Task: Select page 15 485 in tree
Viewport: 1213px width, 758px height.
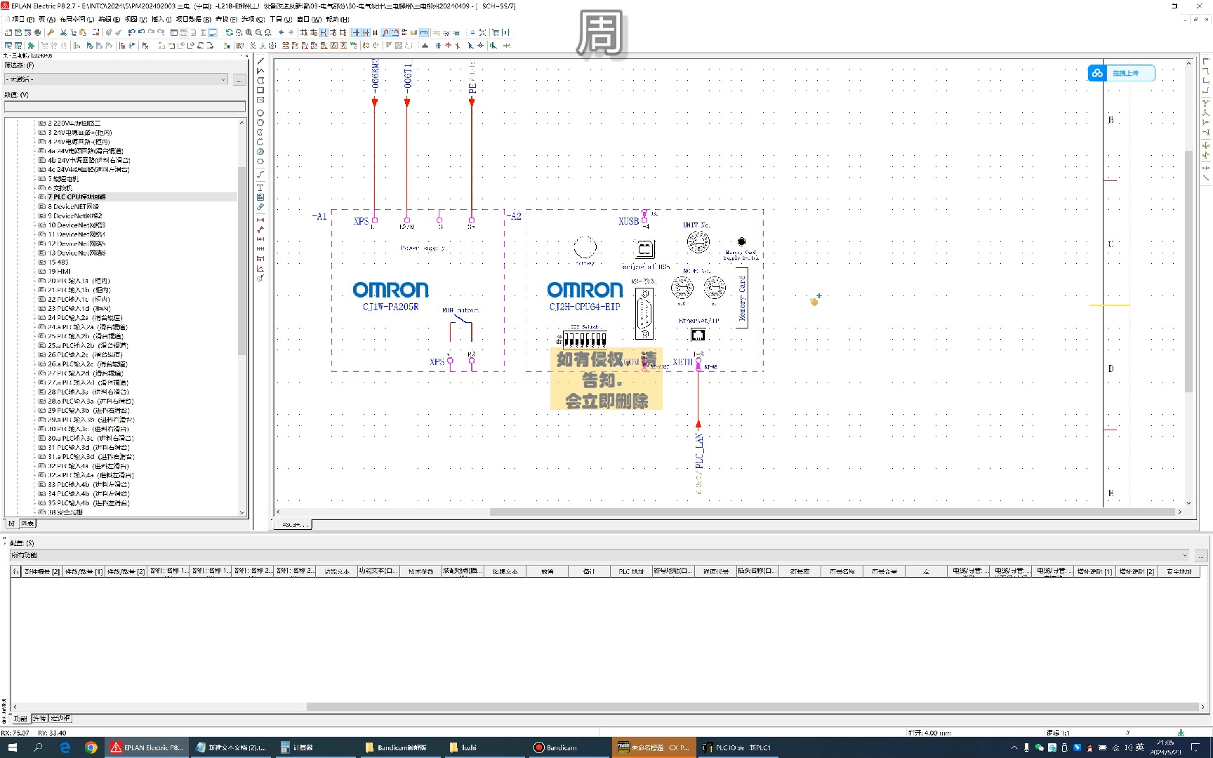Action: tap(58, 262)
